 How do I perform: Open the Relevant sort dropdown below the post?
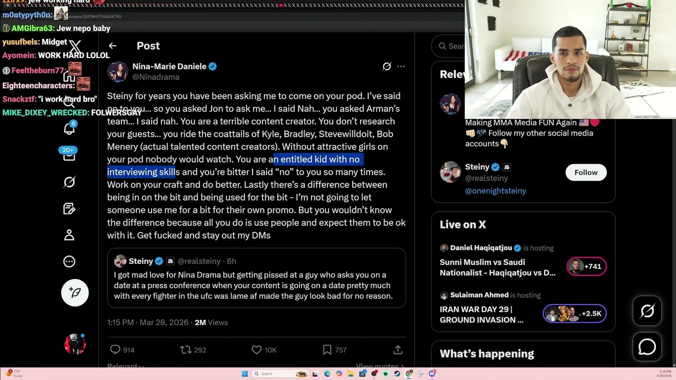tap(126, 366)
